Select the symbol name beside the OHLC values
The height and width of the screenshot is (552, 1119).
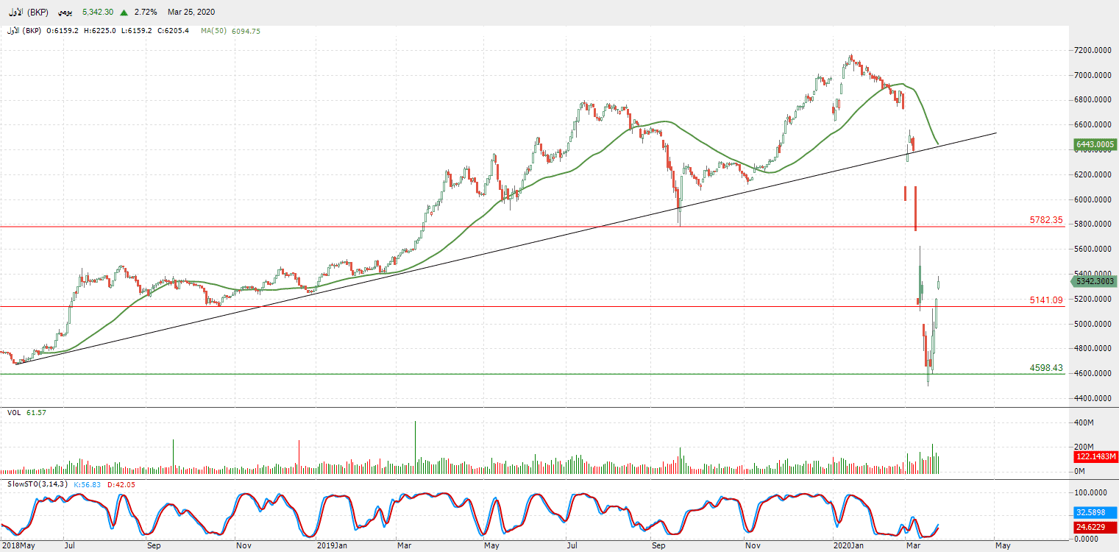(x=25, y=31)
